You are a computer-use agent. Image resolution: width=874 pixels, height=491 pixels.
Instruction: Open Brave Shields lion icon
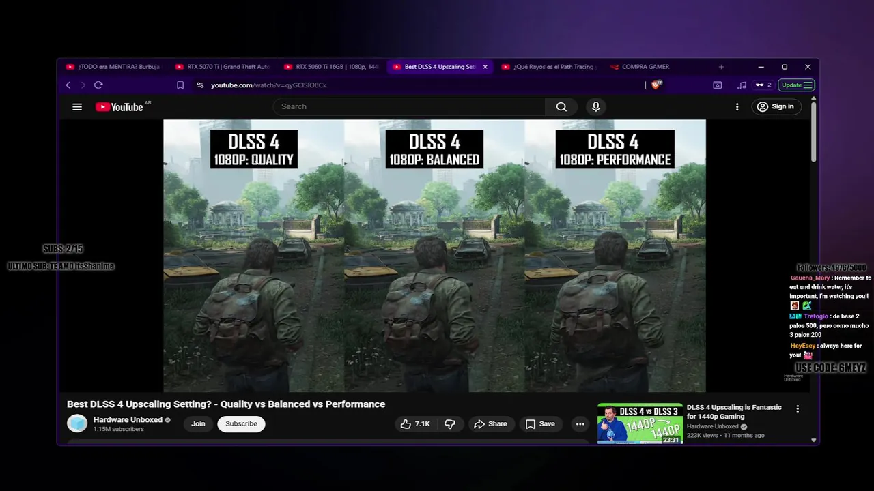[x=656, y=85]
